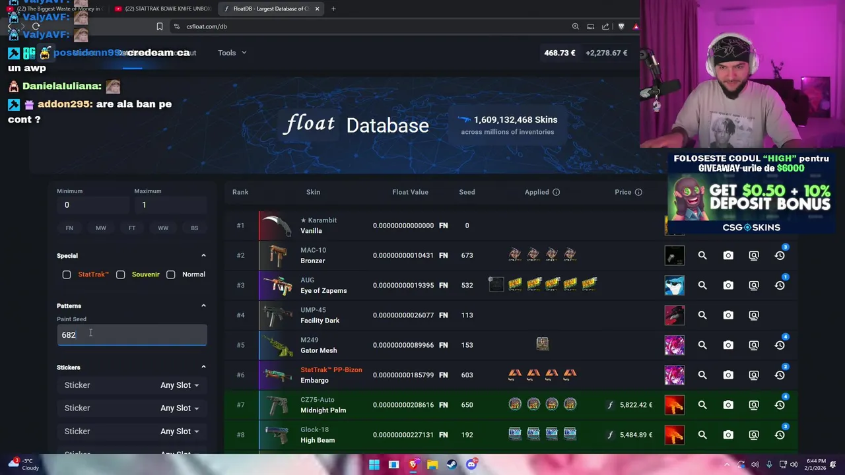Viewport: 845px width, 475px height.
Task: Open File Explorer from the taskbar
Action: (x=432, y=464)
